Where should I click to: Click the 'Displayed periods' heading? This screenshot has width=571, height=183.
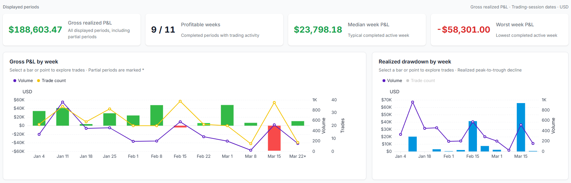click(x=21, y=7)
